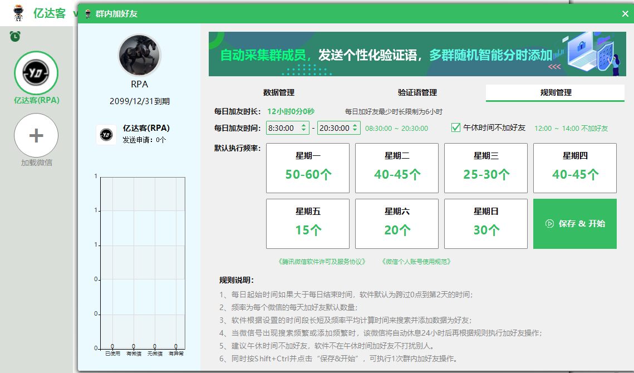Open the 星期三 25-30个 frequency card
The height and width of the screenshot is (373, 634).
(x=485, y=168)
